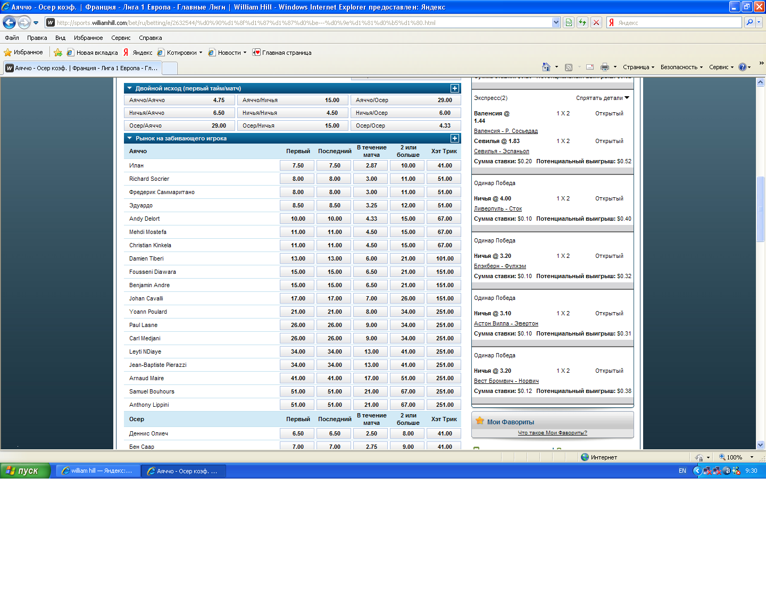766x603 pixels.
Task: Click the Compatibility View icon
Action: (569, 22)
